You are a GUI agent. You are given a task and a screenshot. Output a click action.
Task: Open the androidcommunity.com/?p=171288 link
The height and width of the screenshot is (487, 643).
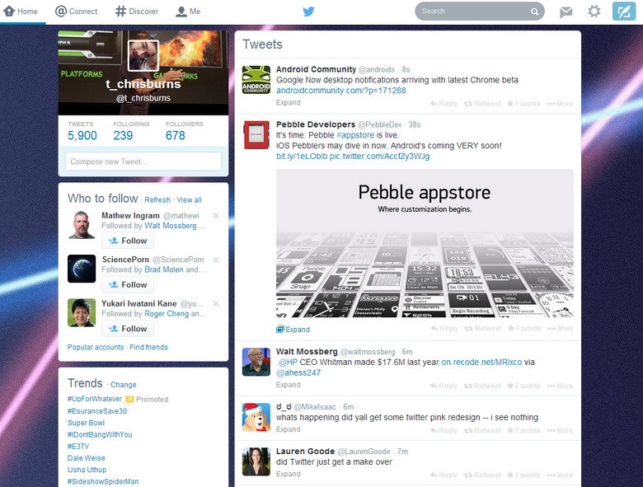pos(341,91)
